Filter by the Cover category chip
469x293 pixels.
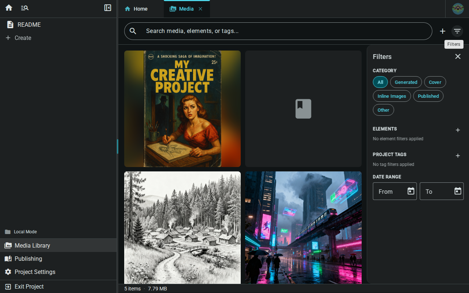[x=435, y=82]
